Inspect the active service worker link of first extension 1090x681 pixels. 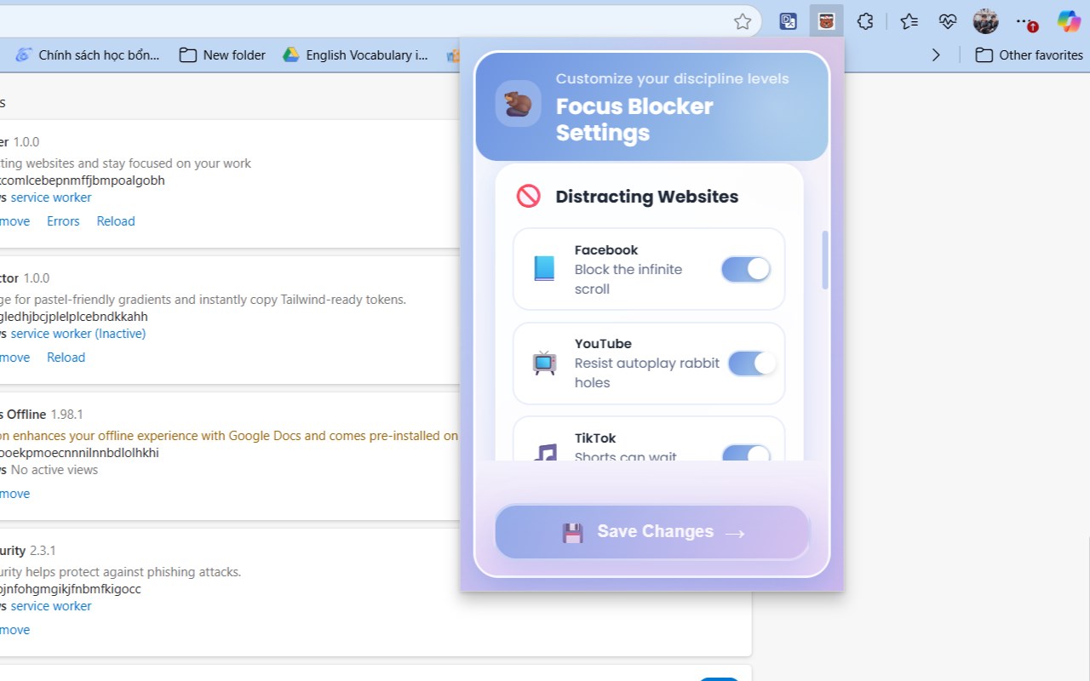(51, 197)
